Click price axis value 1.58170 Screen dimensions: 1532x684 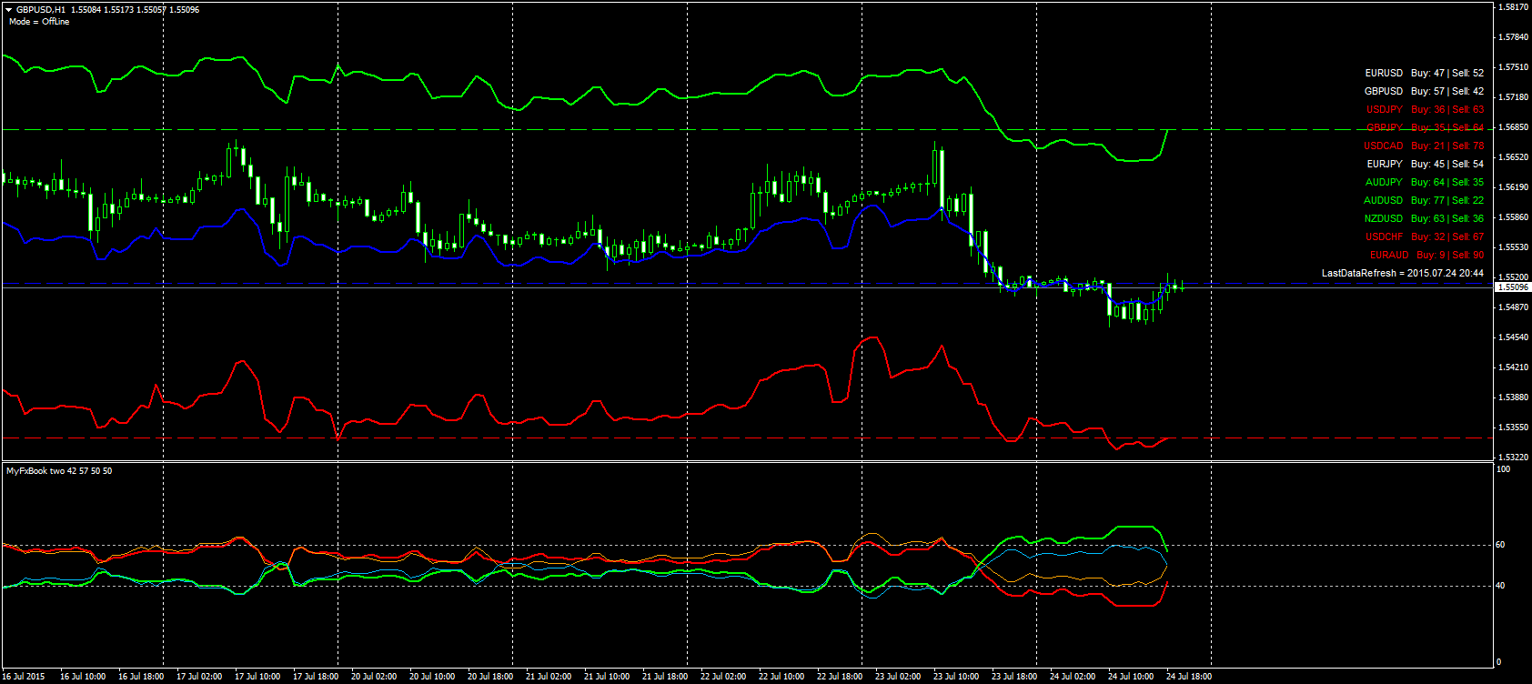[x=1513, y=7]
